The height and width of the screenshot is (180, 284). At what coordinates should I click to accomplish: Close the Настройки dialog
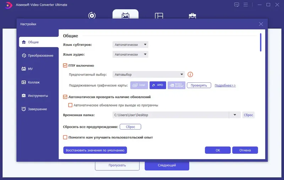261,24
